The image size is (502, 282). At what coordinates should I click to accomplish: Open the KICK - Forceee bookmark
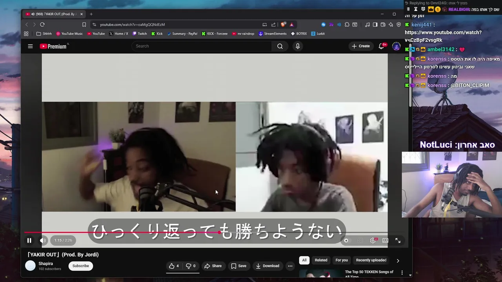pyautogui.click(x=215, y=34)
